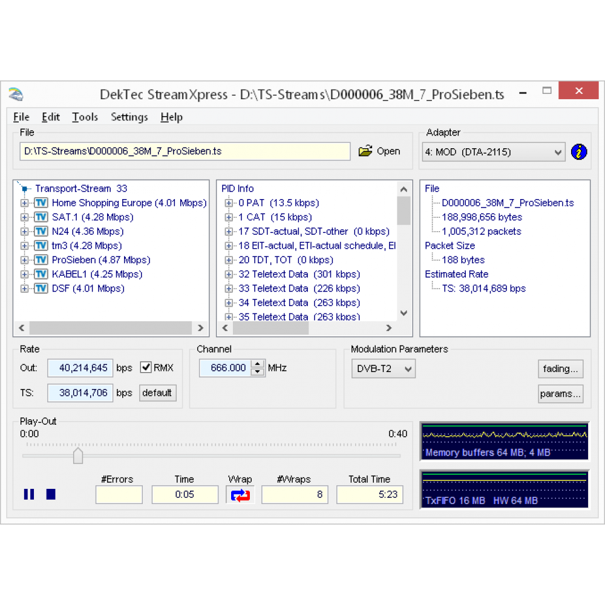Stop playback with the stop button
The height and width of the screenshot is (605, 605).
pyautogui.click(x=51, y=494)
